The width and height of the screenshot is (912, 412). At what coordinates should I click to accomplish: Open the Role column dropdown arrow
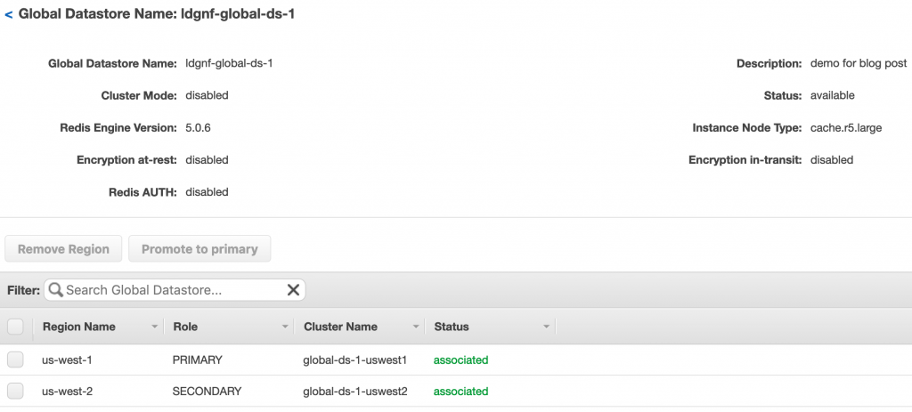(285, 327)
